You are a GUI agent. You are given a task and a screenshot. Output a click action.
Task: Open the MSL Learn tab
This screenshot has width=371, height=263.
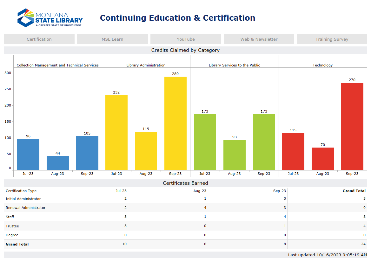click(112, 39)
